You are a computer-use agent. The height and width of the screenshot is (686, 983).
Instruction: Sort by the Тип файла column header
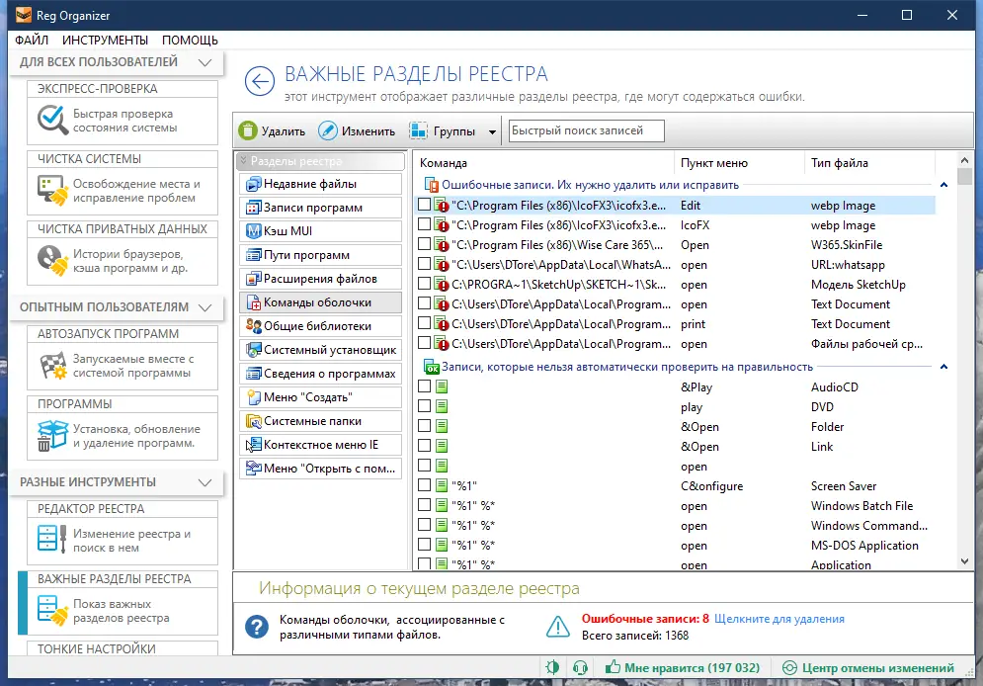869,163
